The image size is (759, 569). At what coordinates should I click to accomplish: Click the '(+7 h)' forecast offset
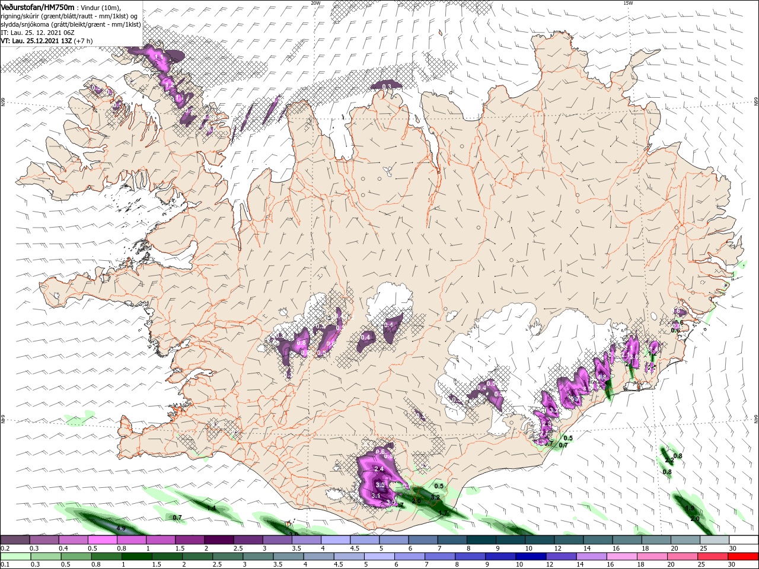[83, 41]
